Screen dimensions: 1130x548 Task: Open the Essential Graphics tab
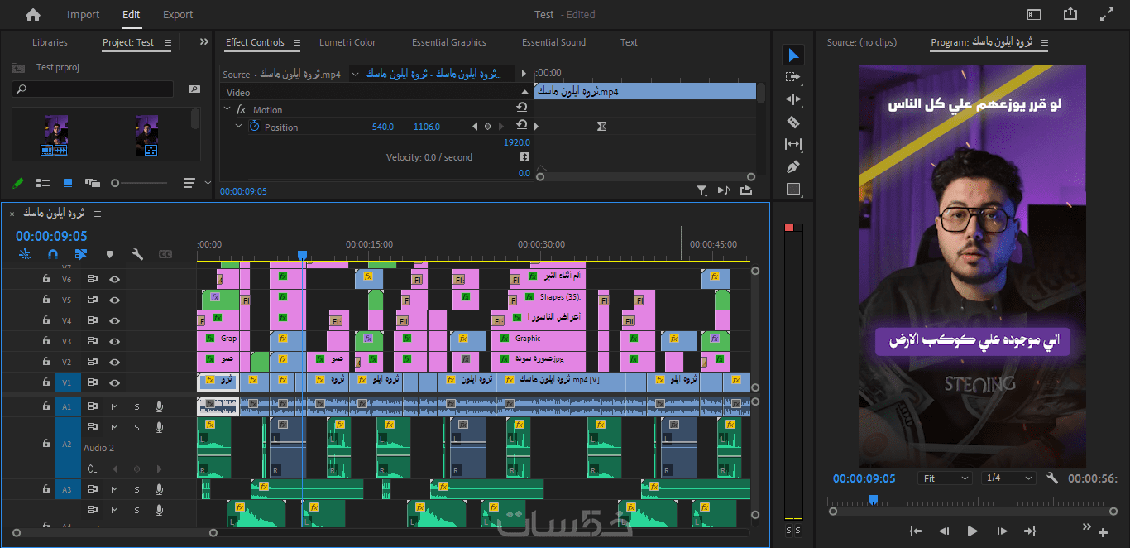449,42
